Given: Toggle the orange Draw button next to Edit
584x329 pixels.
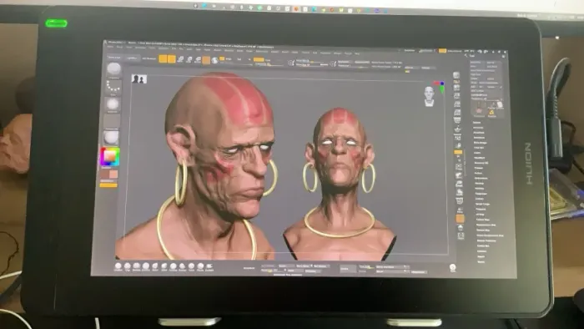Looking at the screenshot, I should [171, 59].
